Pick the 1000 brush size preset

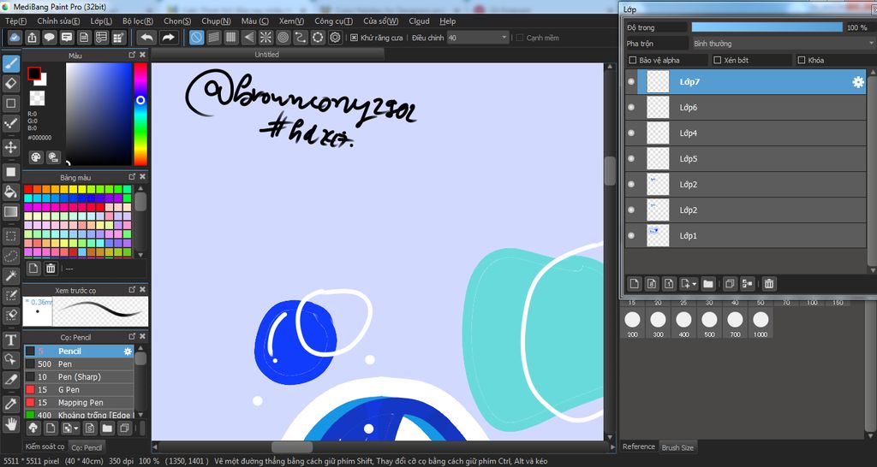pos(761,324)
